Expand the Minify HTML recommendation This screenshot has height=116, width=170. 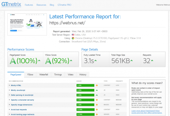pos(9,85)
